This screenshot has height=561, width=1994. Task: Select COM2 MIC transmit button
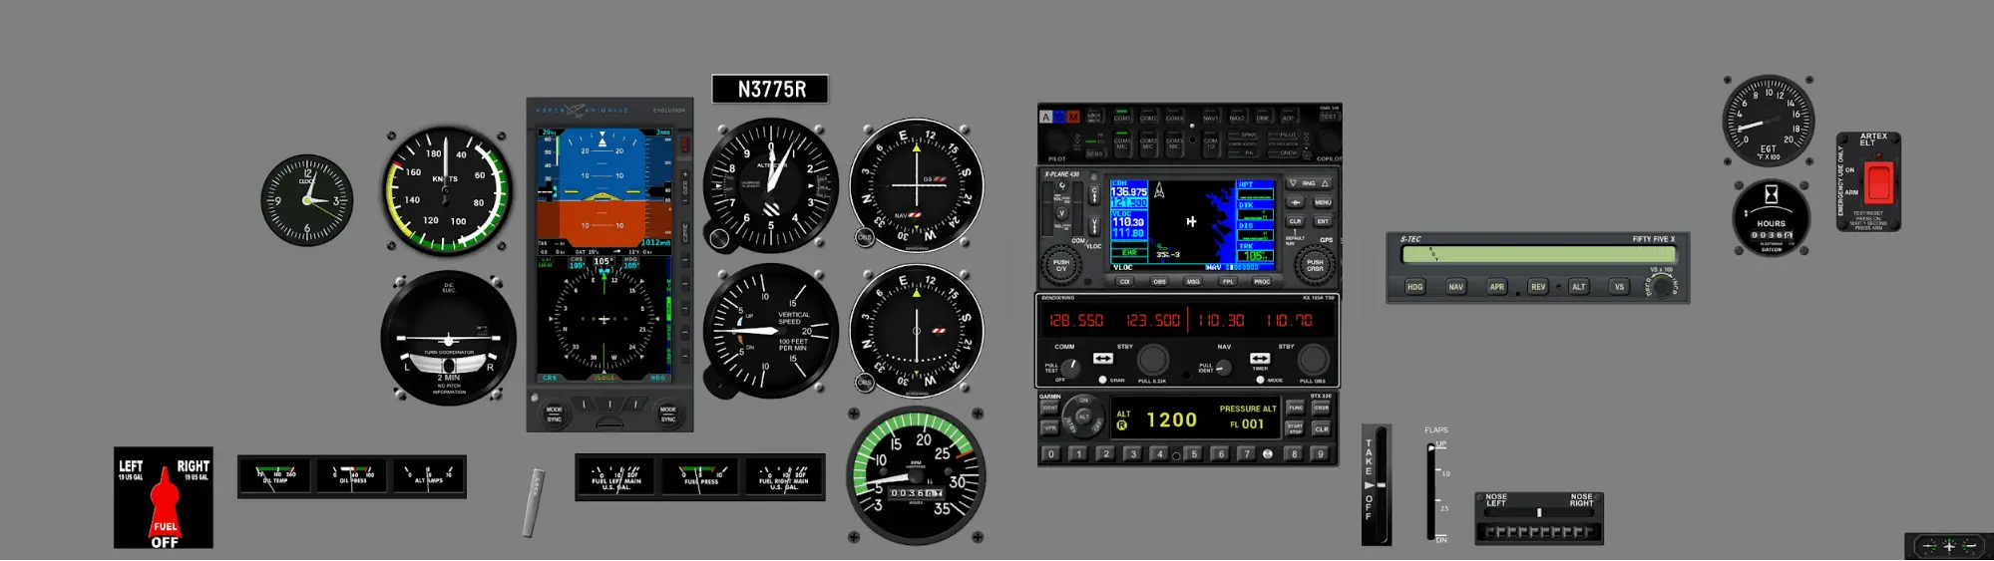point(1148,143)
